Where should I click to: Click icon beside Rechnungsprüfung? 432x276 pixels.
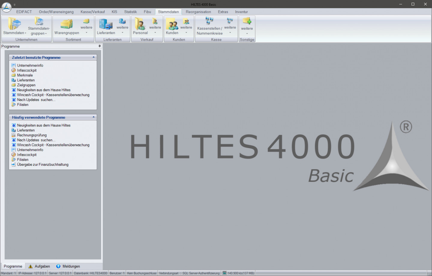tap(13, 135)
